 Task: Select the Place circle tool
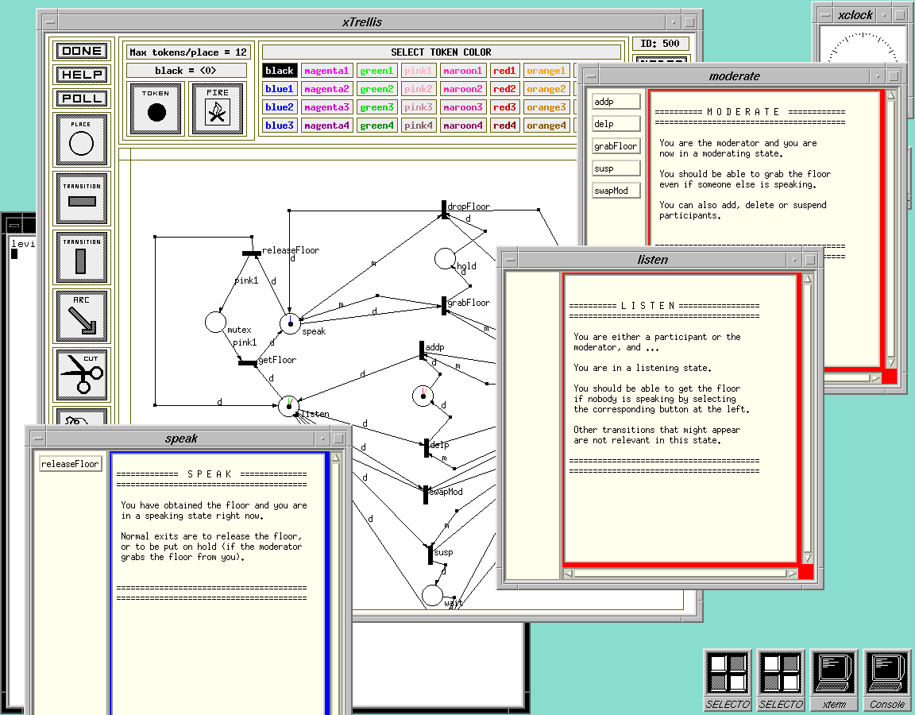pos(82,140)
